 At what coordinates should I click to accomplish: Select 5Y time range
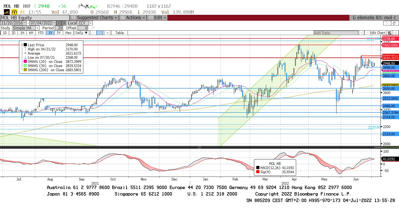[x=59, y=33]
